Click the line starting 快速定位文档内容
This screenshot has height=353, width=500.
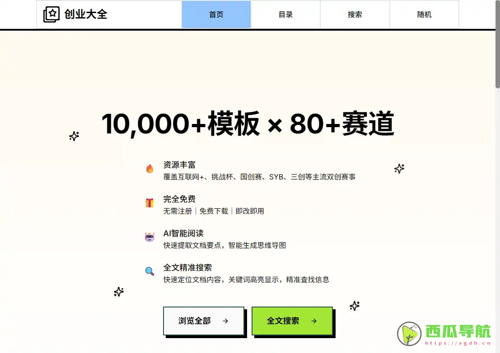click(246, 280)
